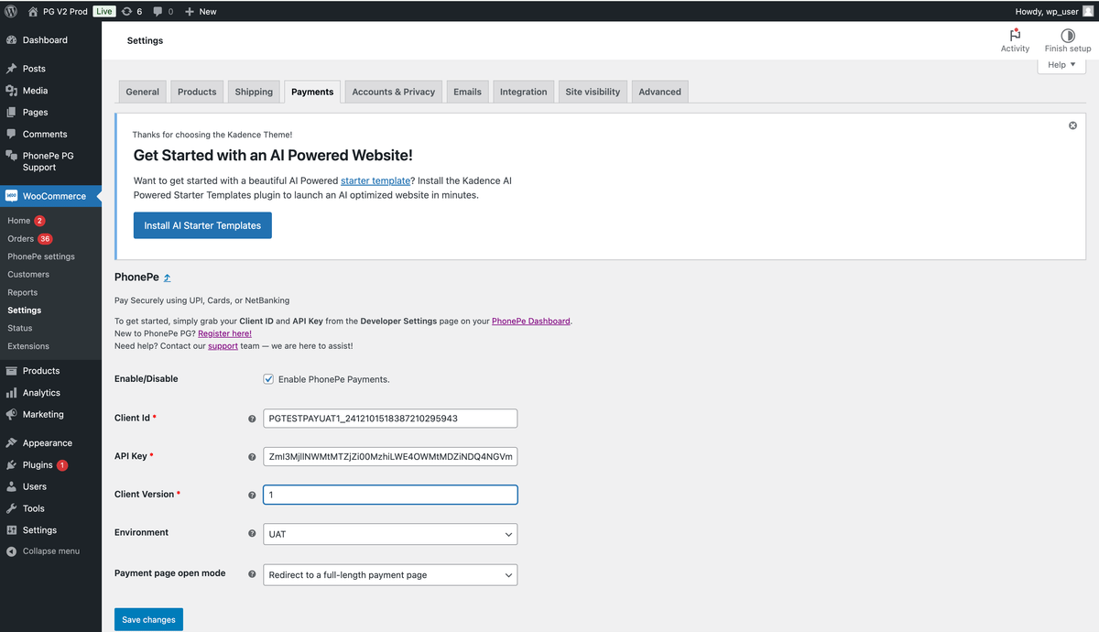
Task: Open the Howdy wp_user account menu
Action: click(1053, 12)
